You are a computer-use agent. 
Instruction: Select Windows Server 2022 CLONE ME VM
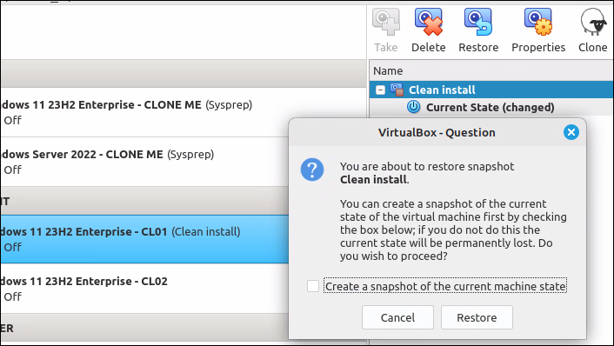pos(144,162)
